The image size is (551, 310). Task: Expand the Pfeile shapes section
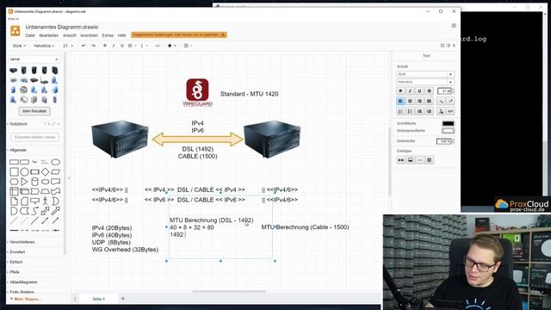tap(15, 272)
